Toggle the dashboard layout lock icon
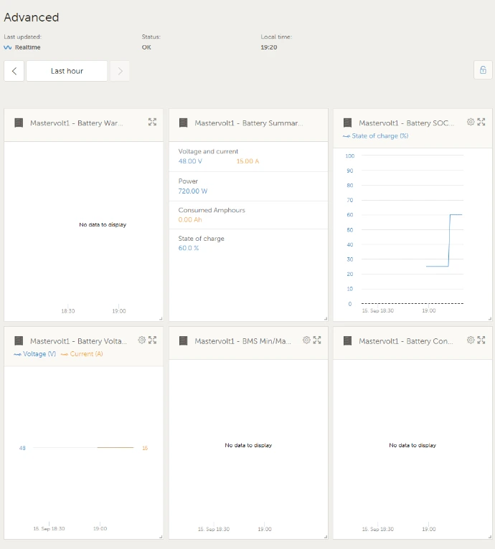This screenshot has height=549, width=495. tap(483, 70)
